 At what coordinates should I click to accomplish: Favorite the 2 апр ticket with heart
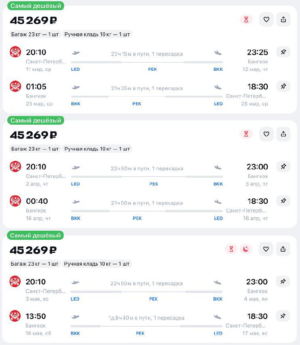pyautogui.click(x=266, y=134)
